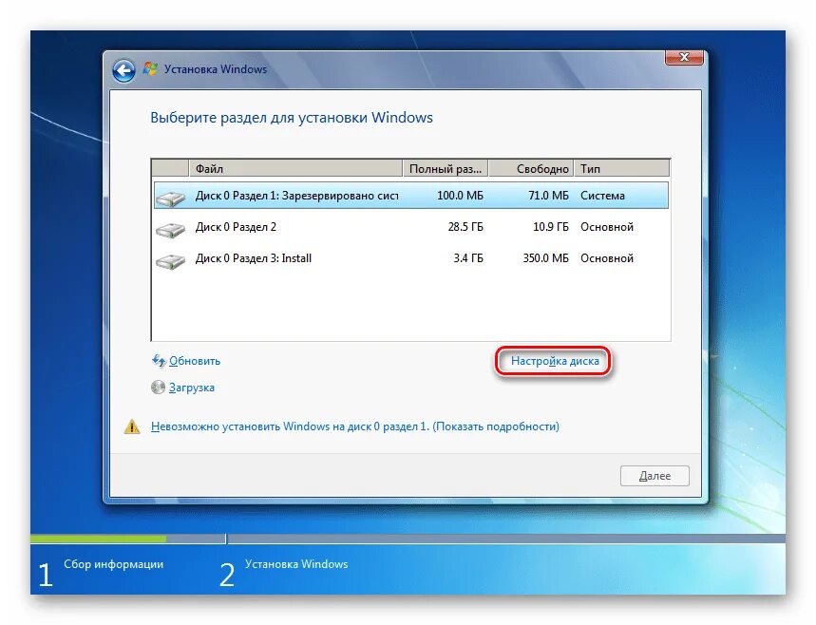The width and height of the screenshot is (816, 625).
Task: Click the 28.5 ГБ total size cell
Action: click(x=465, y=227)
